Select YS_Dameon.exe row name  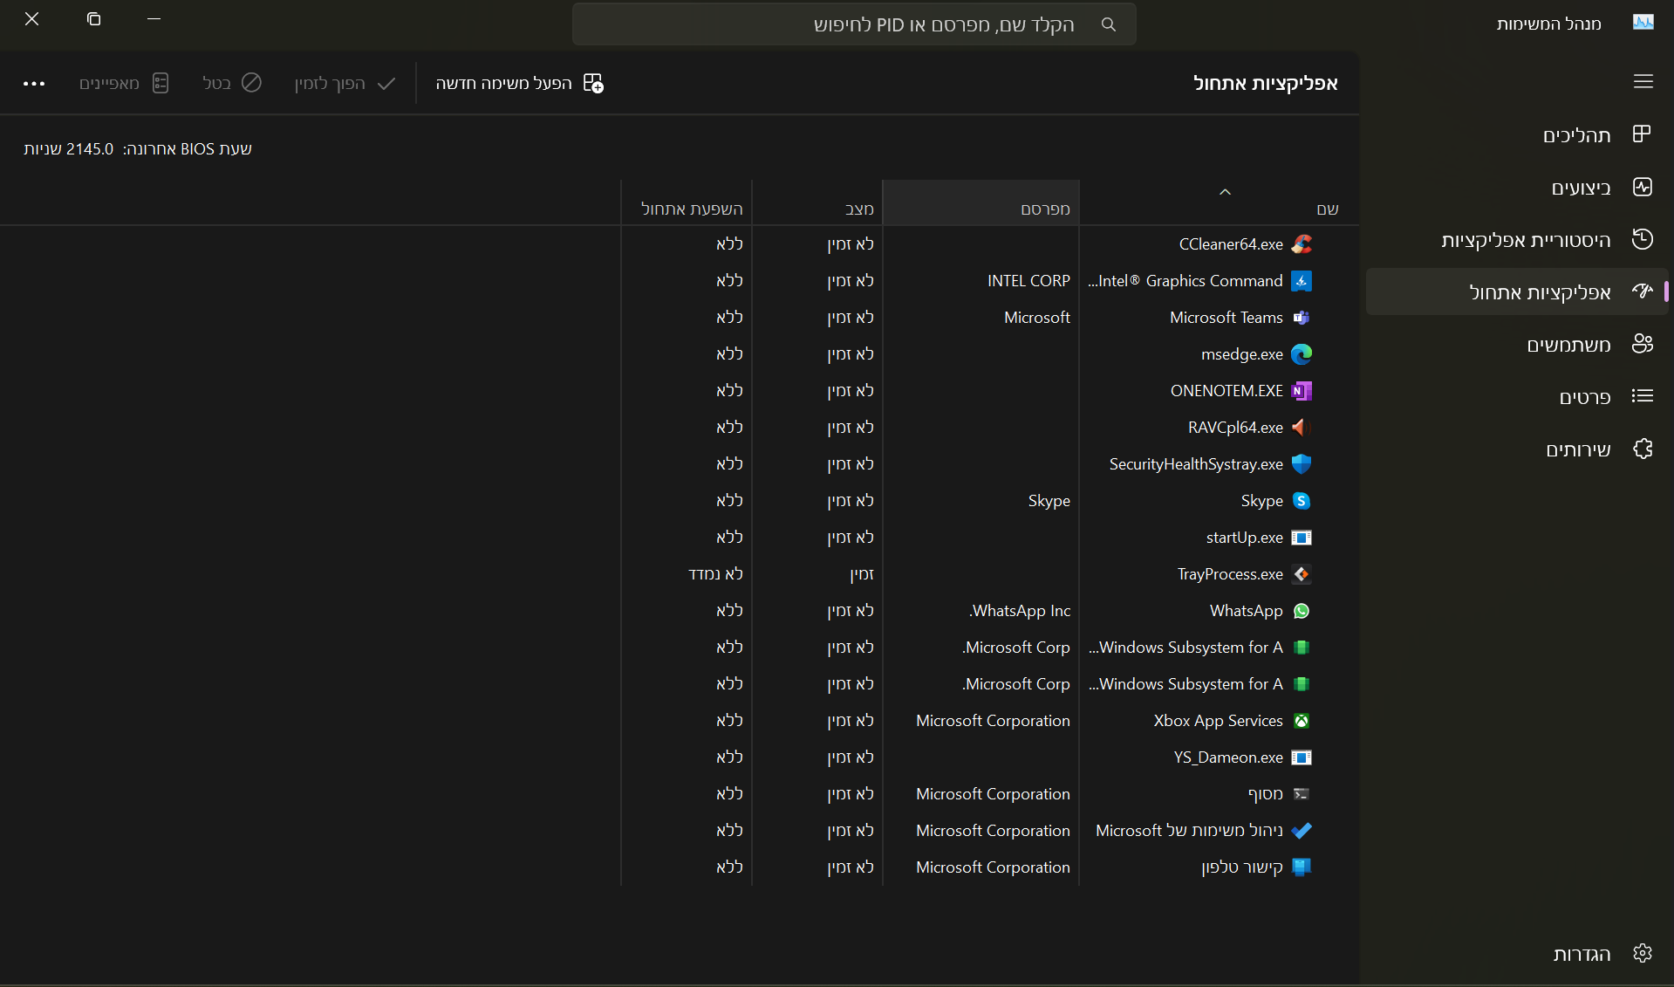pos(1228,757)
